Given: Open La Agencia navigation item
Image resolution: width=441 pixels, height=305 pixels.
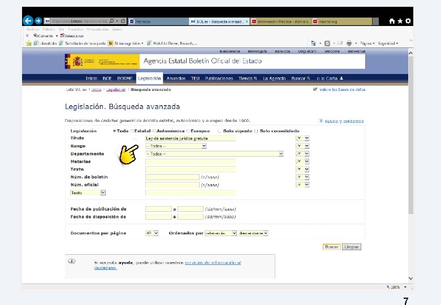Looking at the screenshot, I should 274,79.
